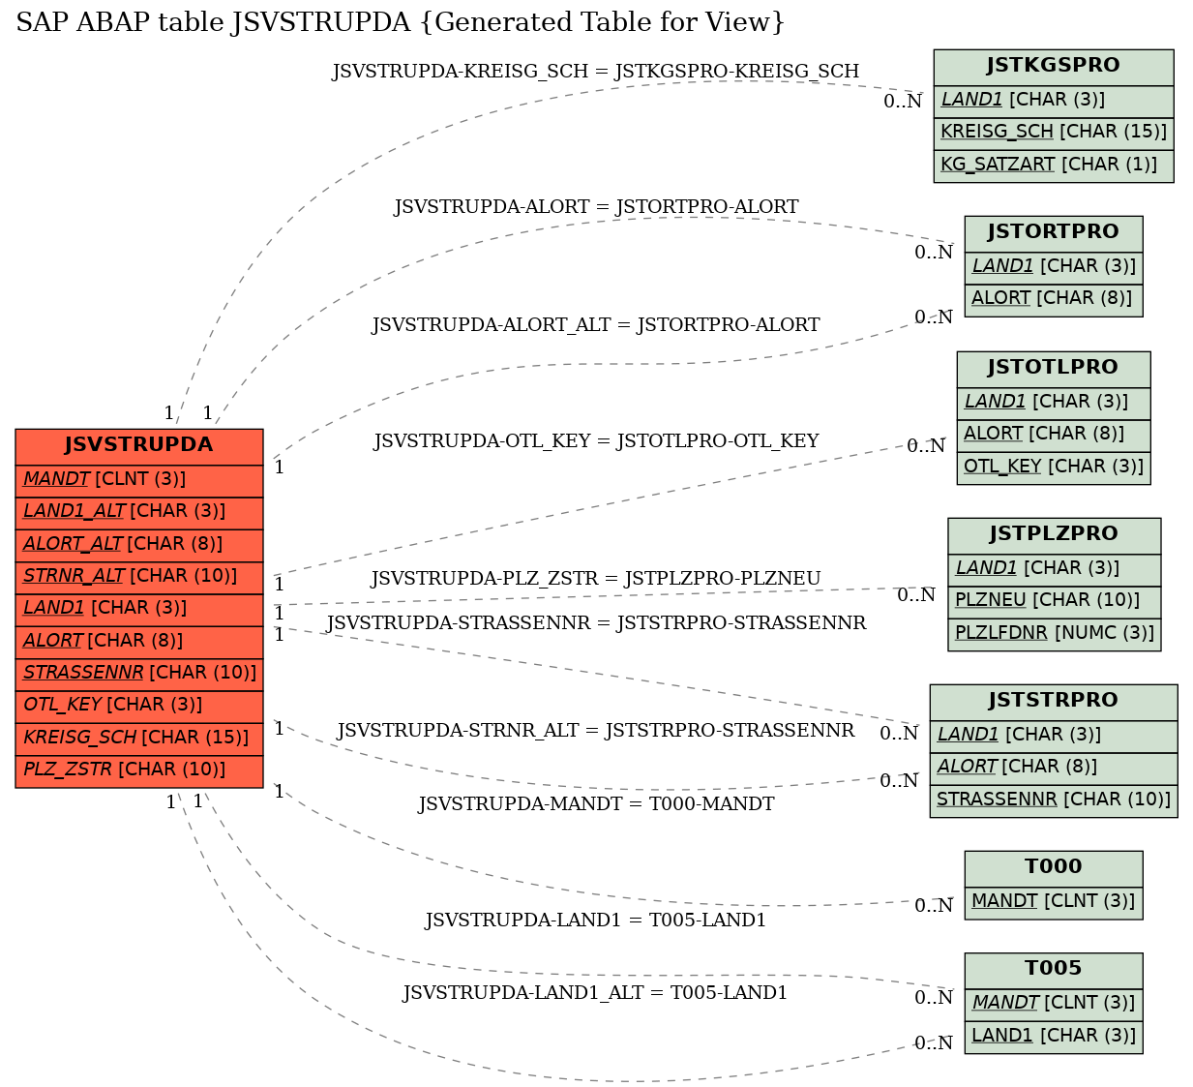Open the JSTPLZPRO table header
Viewport: 1193px width, 1087px height.
click(1054, 535)
